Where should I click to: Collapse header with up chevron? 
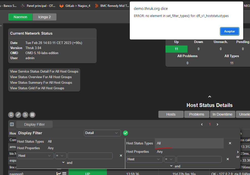pyautogui.click(x=210, y=97)
